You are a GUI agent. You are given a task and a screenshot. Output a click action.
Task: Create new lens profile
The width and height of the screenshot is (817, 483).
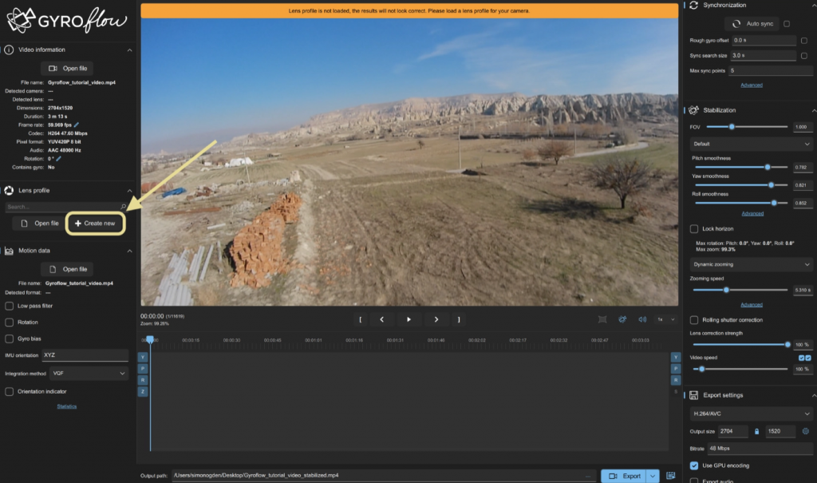point(95,224)
